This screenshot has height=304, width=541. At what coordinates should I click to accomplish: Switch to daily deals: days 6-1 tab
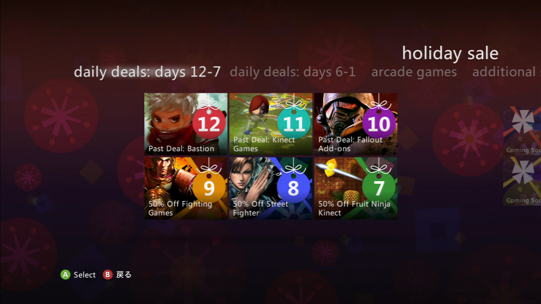(x=293, y=72)
